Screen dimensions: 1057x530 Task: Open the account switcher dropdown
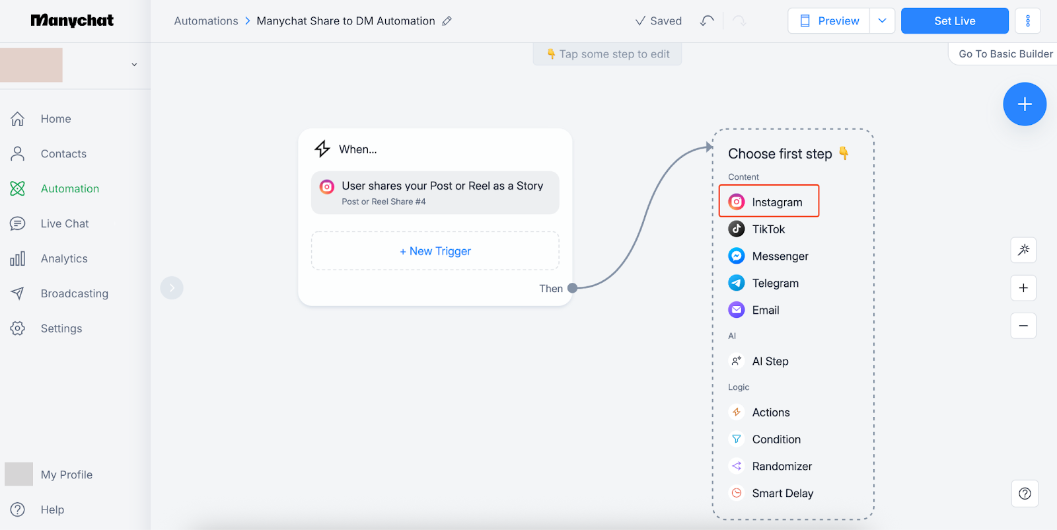134,65
